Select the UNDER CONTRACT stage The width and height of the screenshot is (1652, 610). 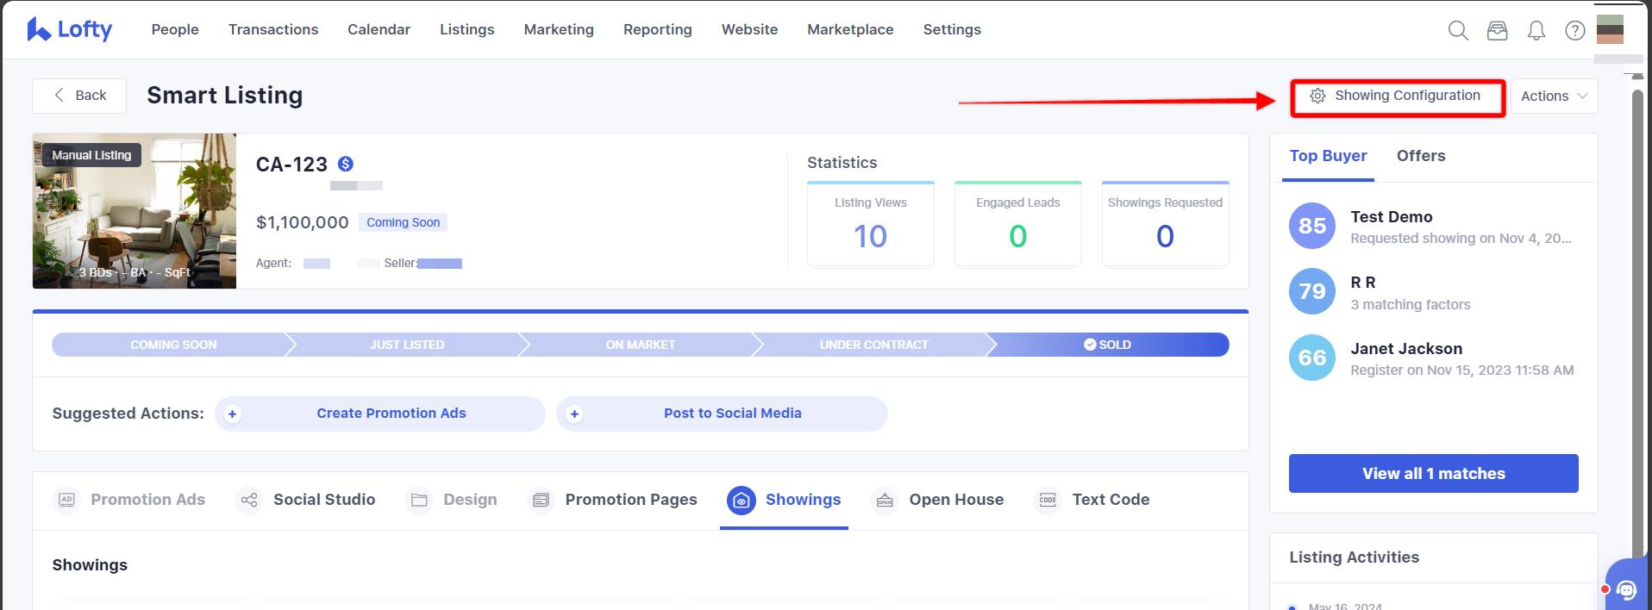pyautogui.click(x=873, y=345)
